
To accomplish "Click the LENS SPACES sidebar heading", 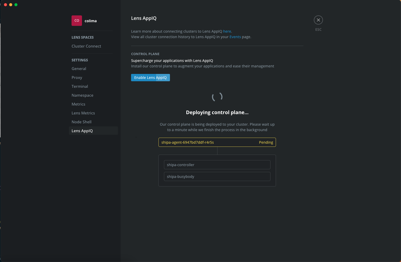I will pyautogui.click(x=82, y=37).
